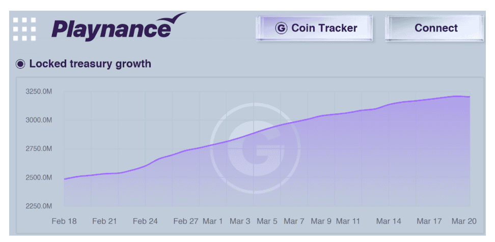
Task: Click the Feb 24 date label
Action: point(145,221)
